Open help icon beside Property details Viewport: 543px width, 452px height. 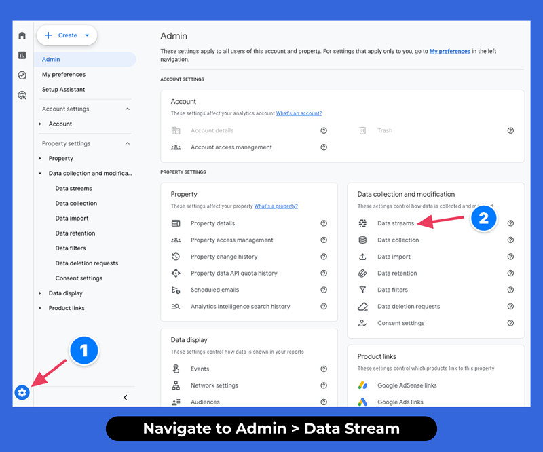coord(324,223)
